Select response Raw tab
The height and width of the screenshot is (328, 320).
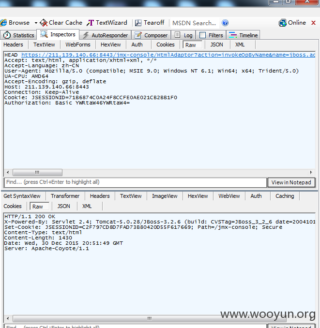40,207
